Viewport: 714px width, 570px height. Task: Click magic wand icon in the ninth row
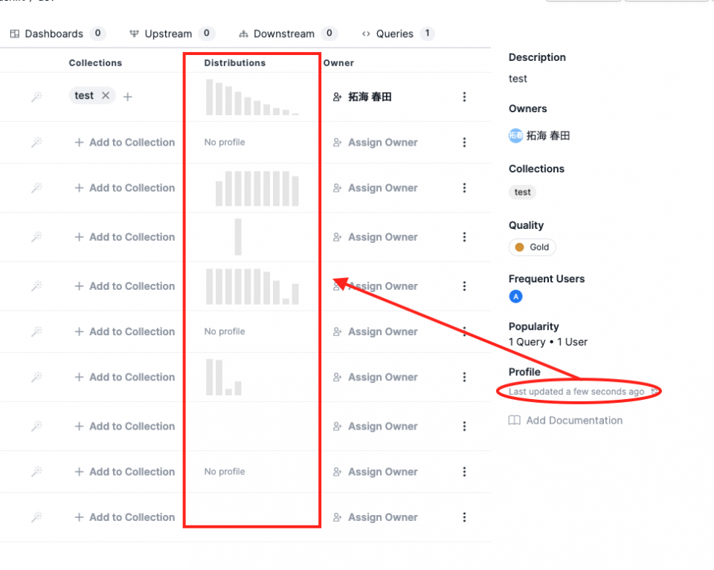pyautogui.click(x=36, y=471)
